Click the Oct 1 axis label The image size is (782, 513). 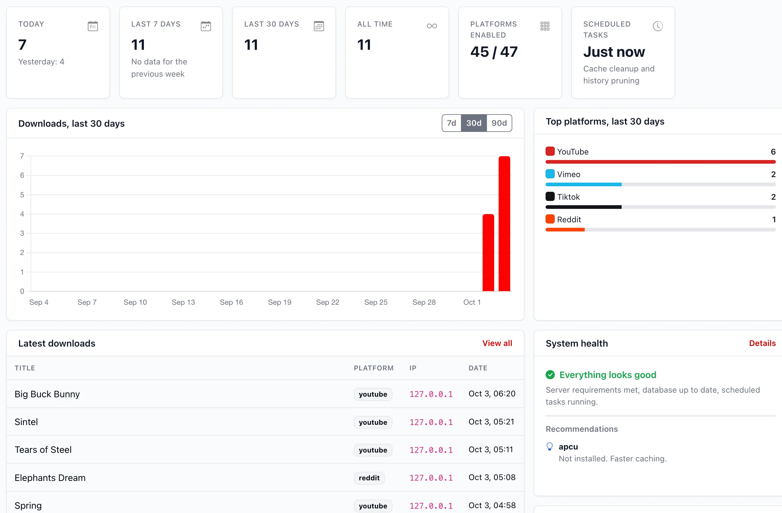pyautogui.click(x=472, y=302)
